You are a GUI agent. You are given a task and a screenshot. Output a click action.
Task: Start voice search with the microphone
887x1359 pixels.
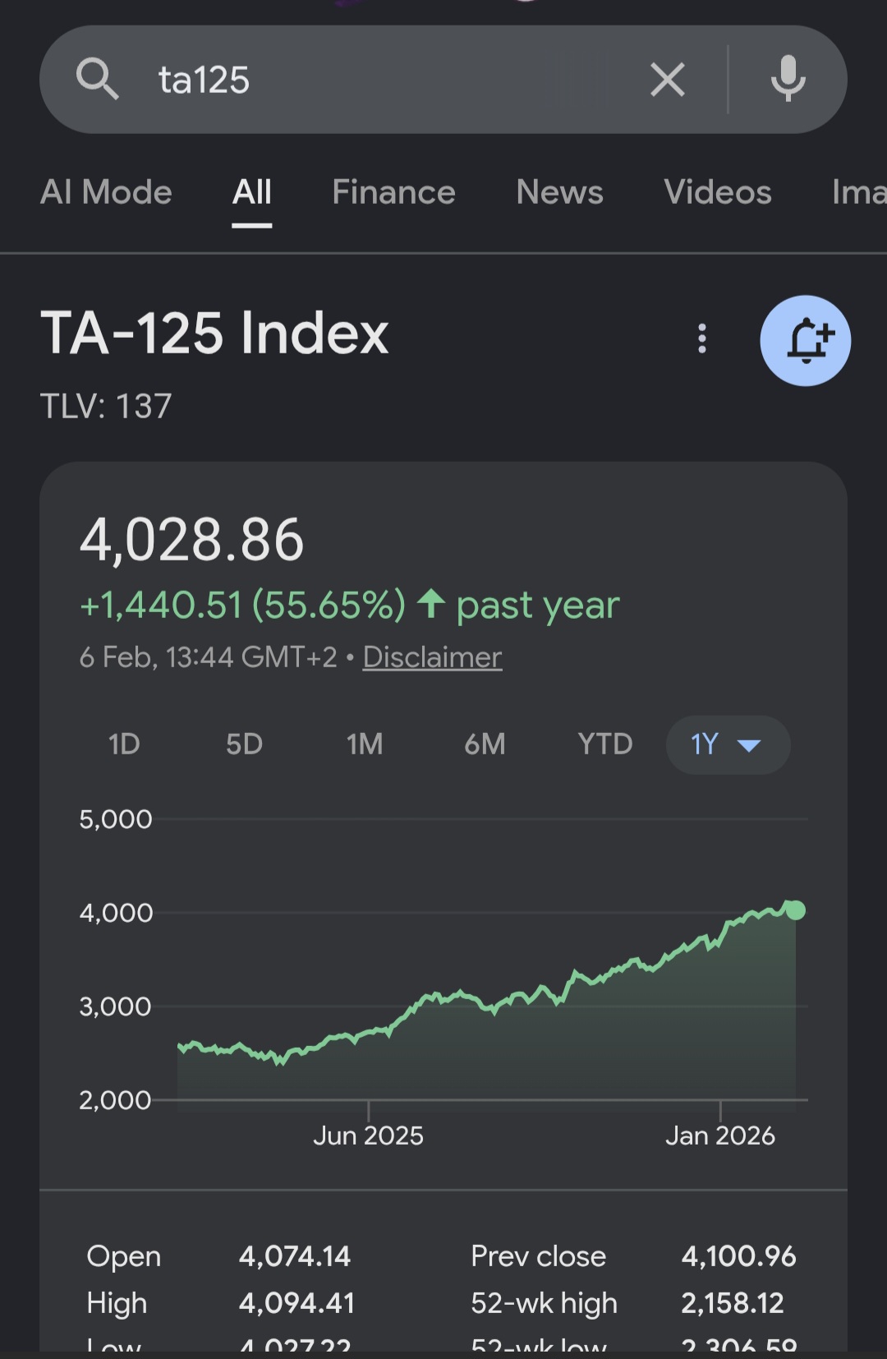788,79
